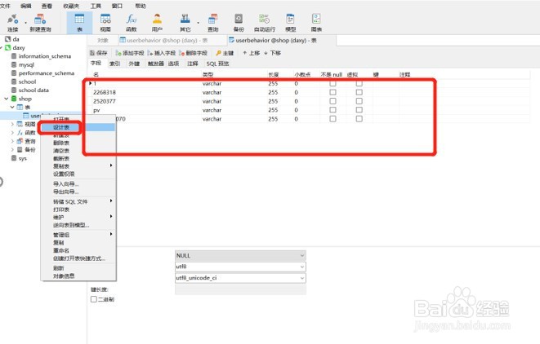Toggle 虚拟 checkbox for field pv
Viewport: 540px width, 344px height.
[359, 110]
